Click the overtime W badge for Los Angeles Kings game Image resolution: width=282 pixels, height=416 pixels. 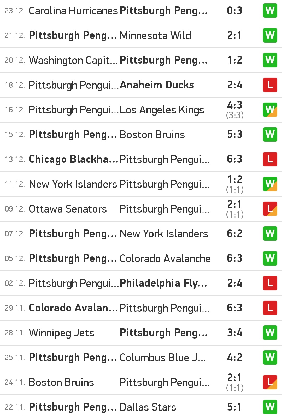tap(270, 110)
